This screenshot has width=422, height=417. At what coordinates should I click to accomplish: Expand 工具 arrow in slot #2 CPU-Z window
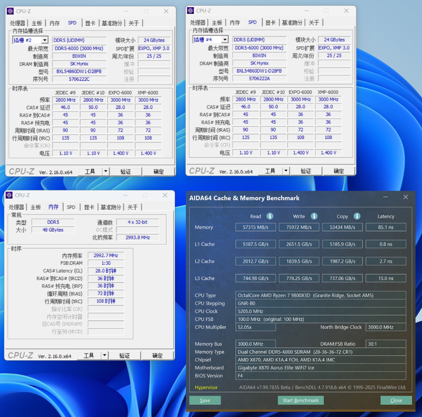[x=105, y=171]
